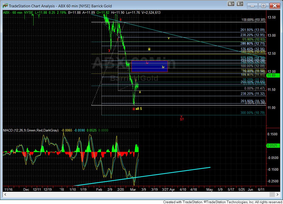This screenshot has height=204, width=283.
Task: Click the yellow 'iii' wave label
Action: [149, 49]
